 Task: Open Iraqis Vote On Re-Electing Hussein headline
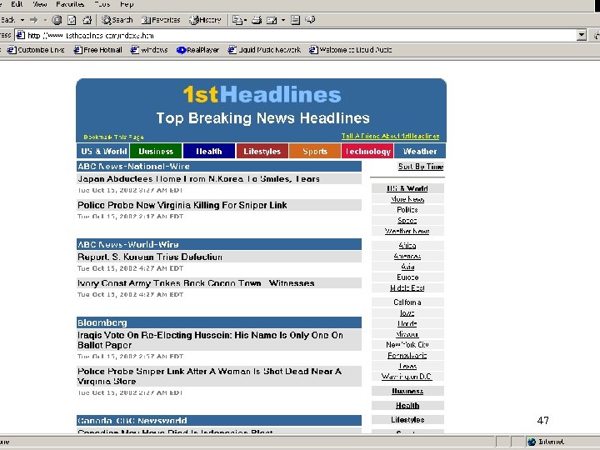[210, 340]
